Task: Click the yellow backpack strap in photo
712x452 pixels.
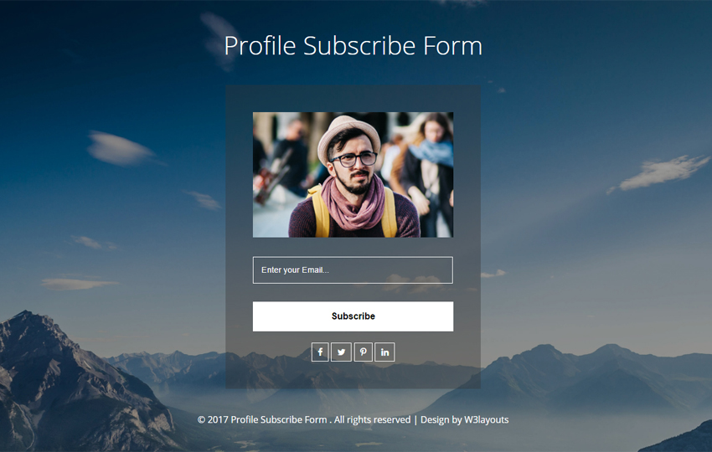Action: [320, 213]
